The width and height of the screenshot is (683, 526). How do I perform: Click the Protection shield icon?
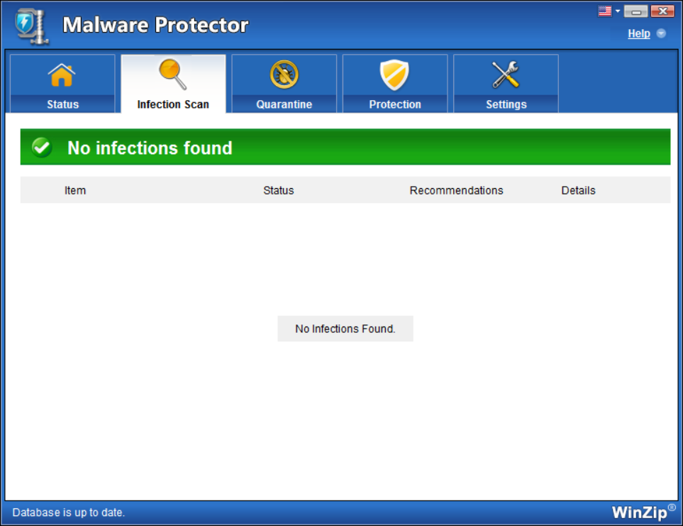tap(394, 75)
